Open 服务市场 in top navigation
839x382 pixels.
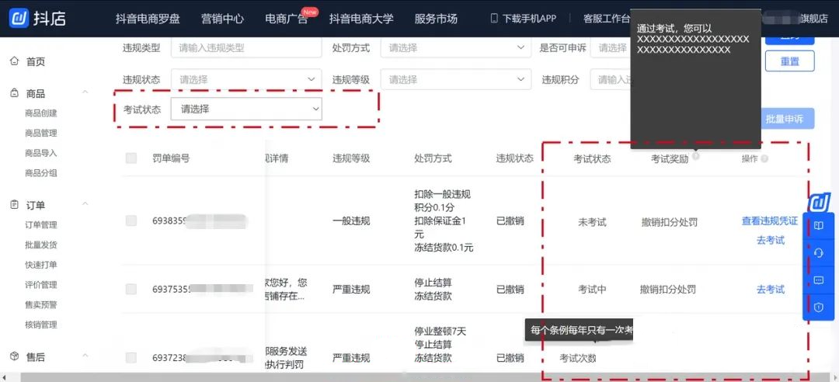click(436, 19)
